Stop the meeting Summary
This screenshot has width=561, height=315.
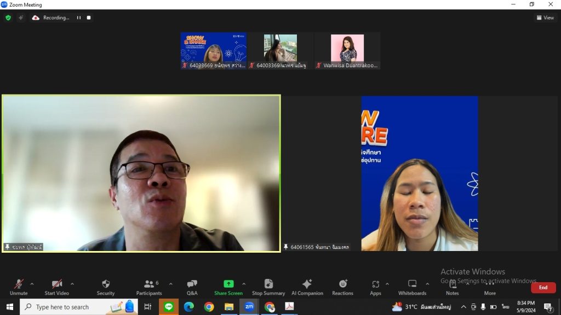268,288
